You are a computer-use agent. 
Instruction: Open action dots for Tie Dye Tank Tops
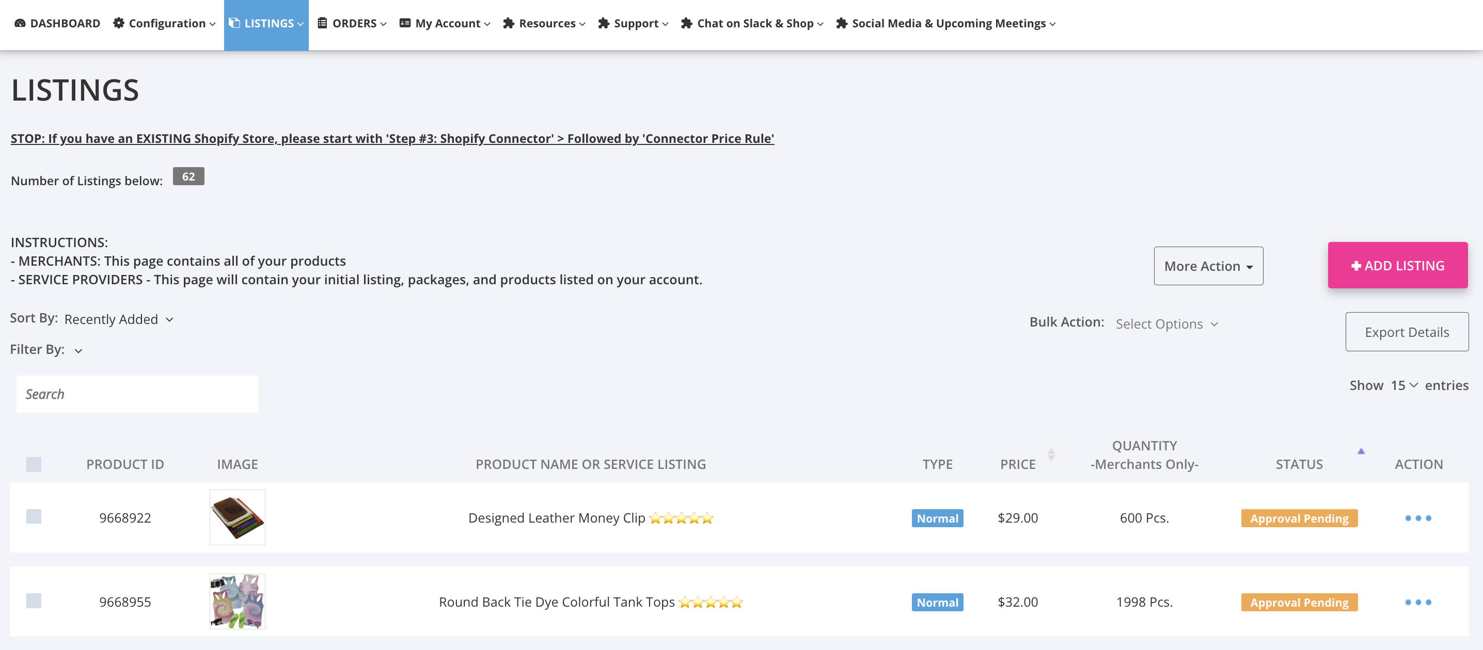[1418, 602]
